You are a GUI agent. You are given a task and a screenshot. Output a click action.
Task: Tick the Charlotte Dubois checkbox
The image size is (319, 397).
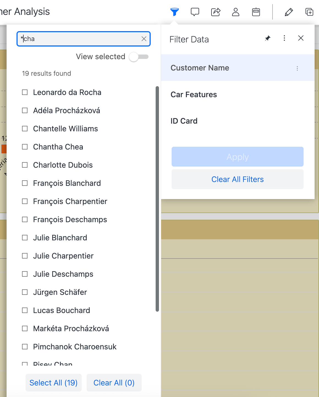pos(25,165)
